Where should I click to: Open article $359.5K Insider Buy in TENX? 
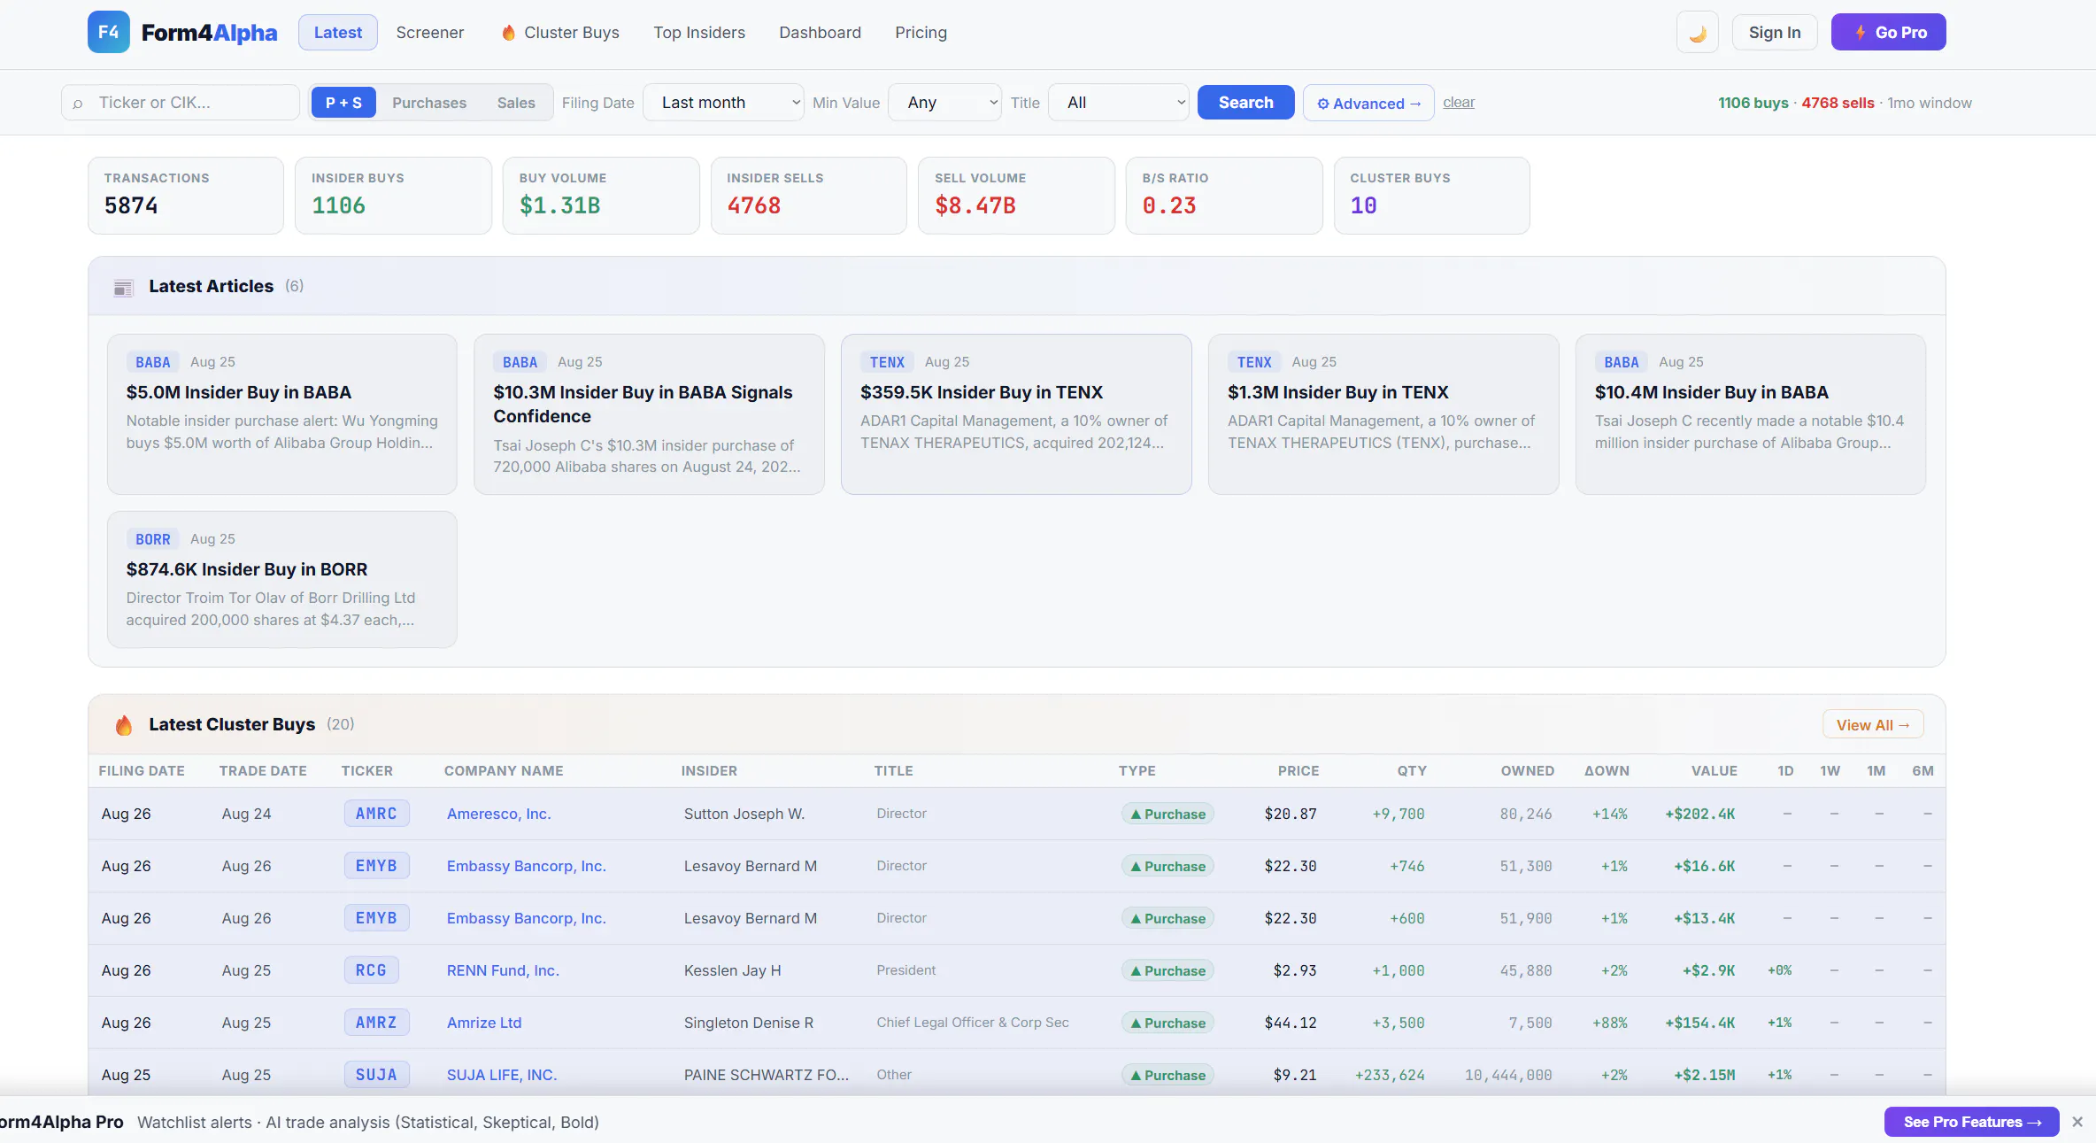[1016, 413]
